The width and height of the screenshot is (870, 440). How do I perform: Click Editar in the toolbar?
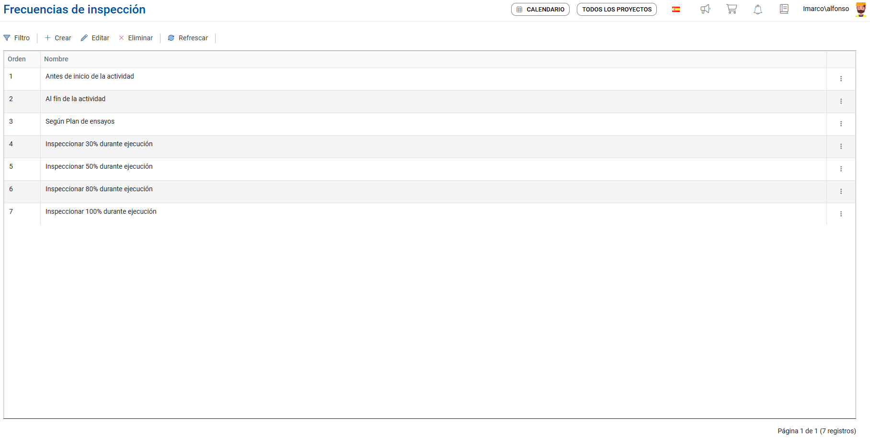click(x=95, y=38)
